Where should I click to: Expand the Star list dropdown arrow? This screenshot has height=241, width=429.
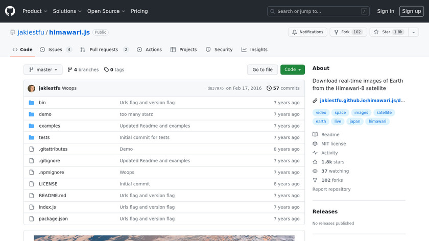point(412,32)
